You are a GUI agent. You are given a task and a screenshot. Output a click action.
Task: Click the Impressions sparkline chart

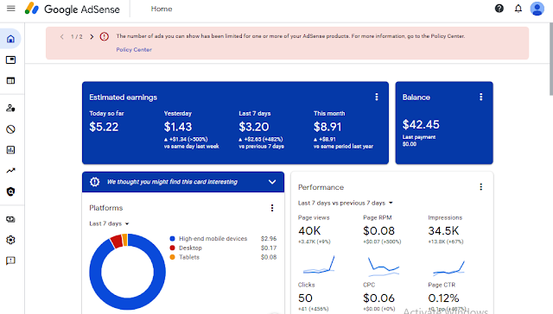(x=448, y=267)
